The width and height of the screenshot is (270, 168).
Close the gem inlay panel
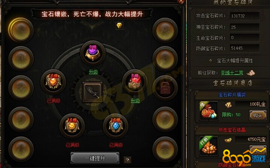181,2
